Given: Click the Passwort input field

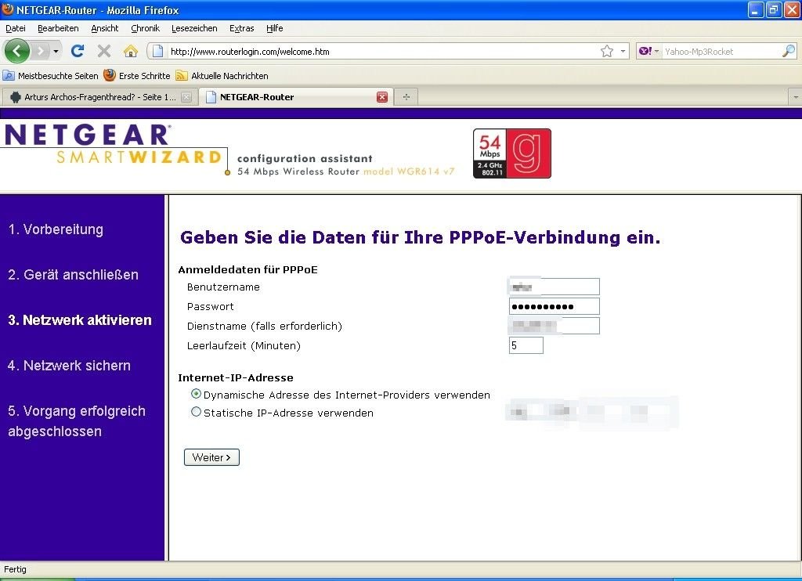Looking at the screenshot, I should [x=554, y=306].
